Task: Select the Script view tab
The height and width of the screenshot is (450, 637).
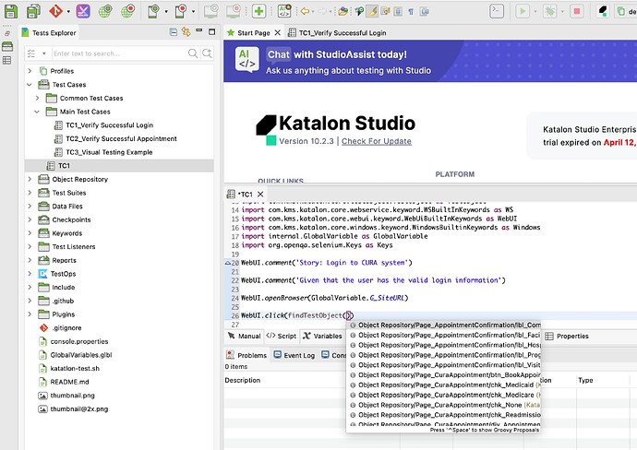Action: click(282, 336)
